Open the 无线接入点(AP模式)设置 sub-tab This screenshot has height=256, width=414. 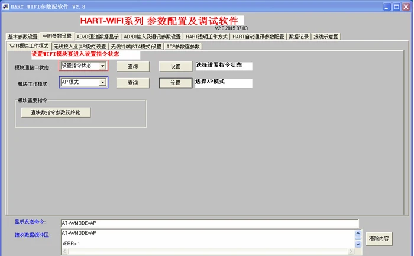[80, 47]
